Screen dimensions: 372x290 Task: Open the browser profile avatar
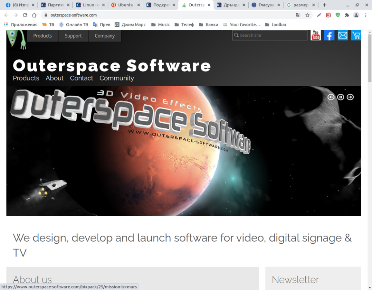pyautogui.click(x=356, y=15)
